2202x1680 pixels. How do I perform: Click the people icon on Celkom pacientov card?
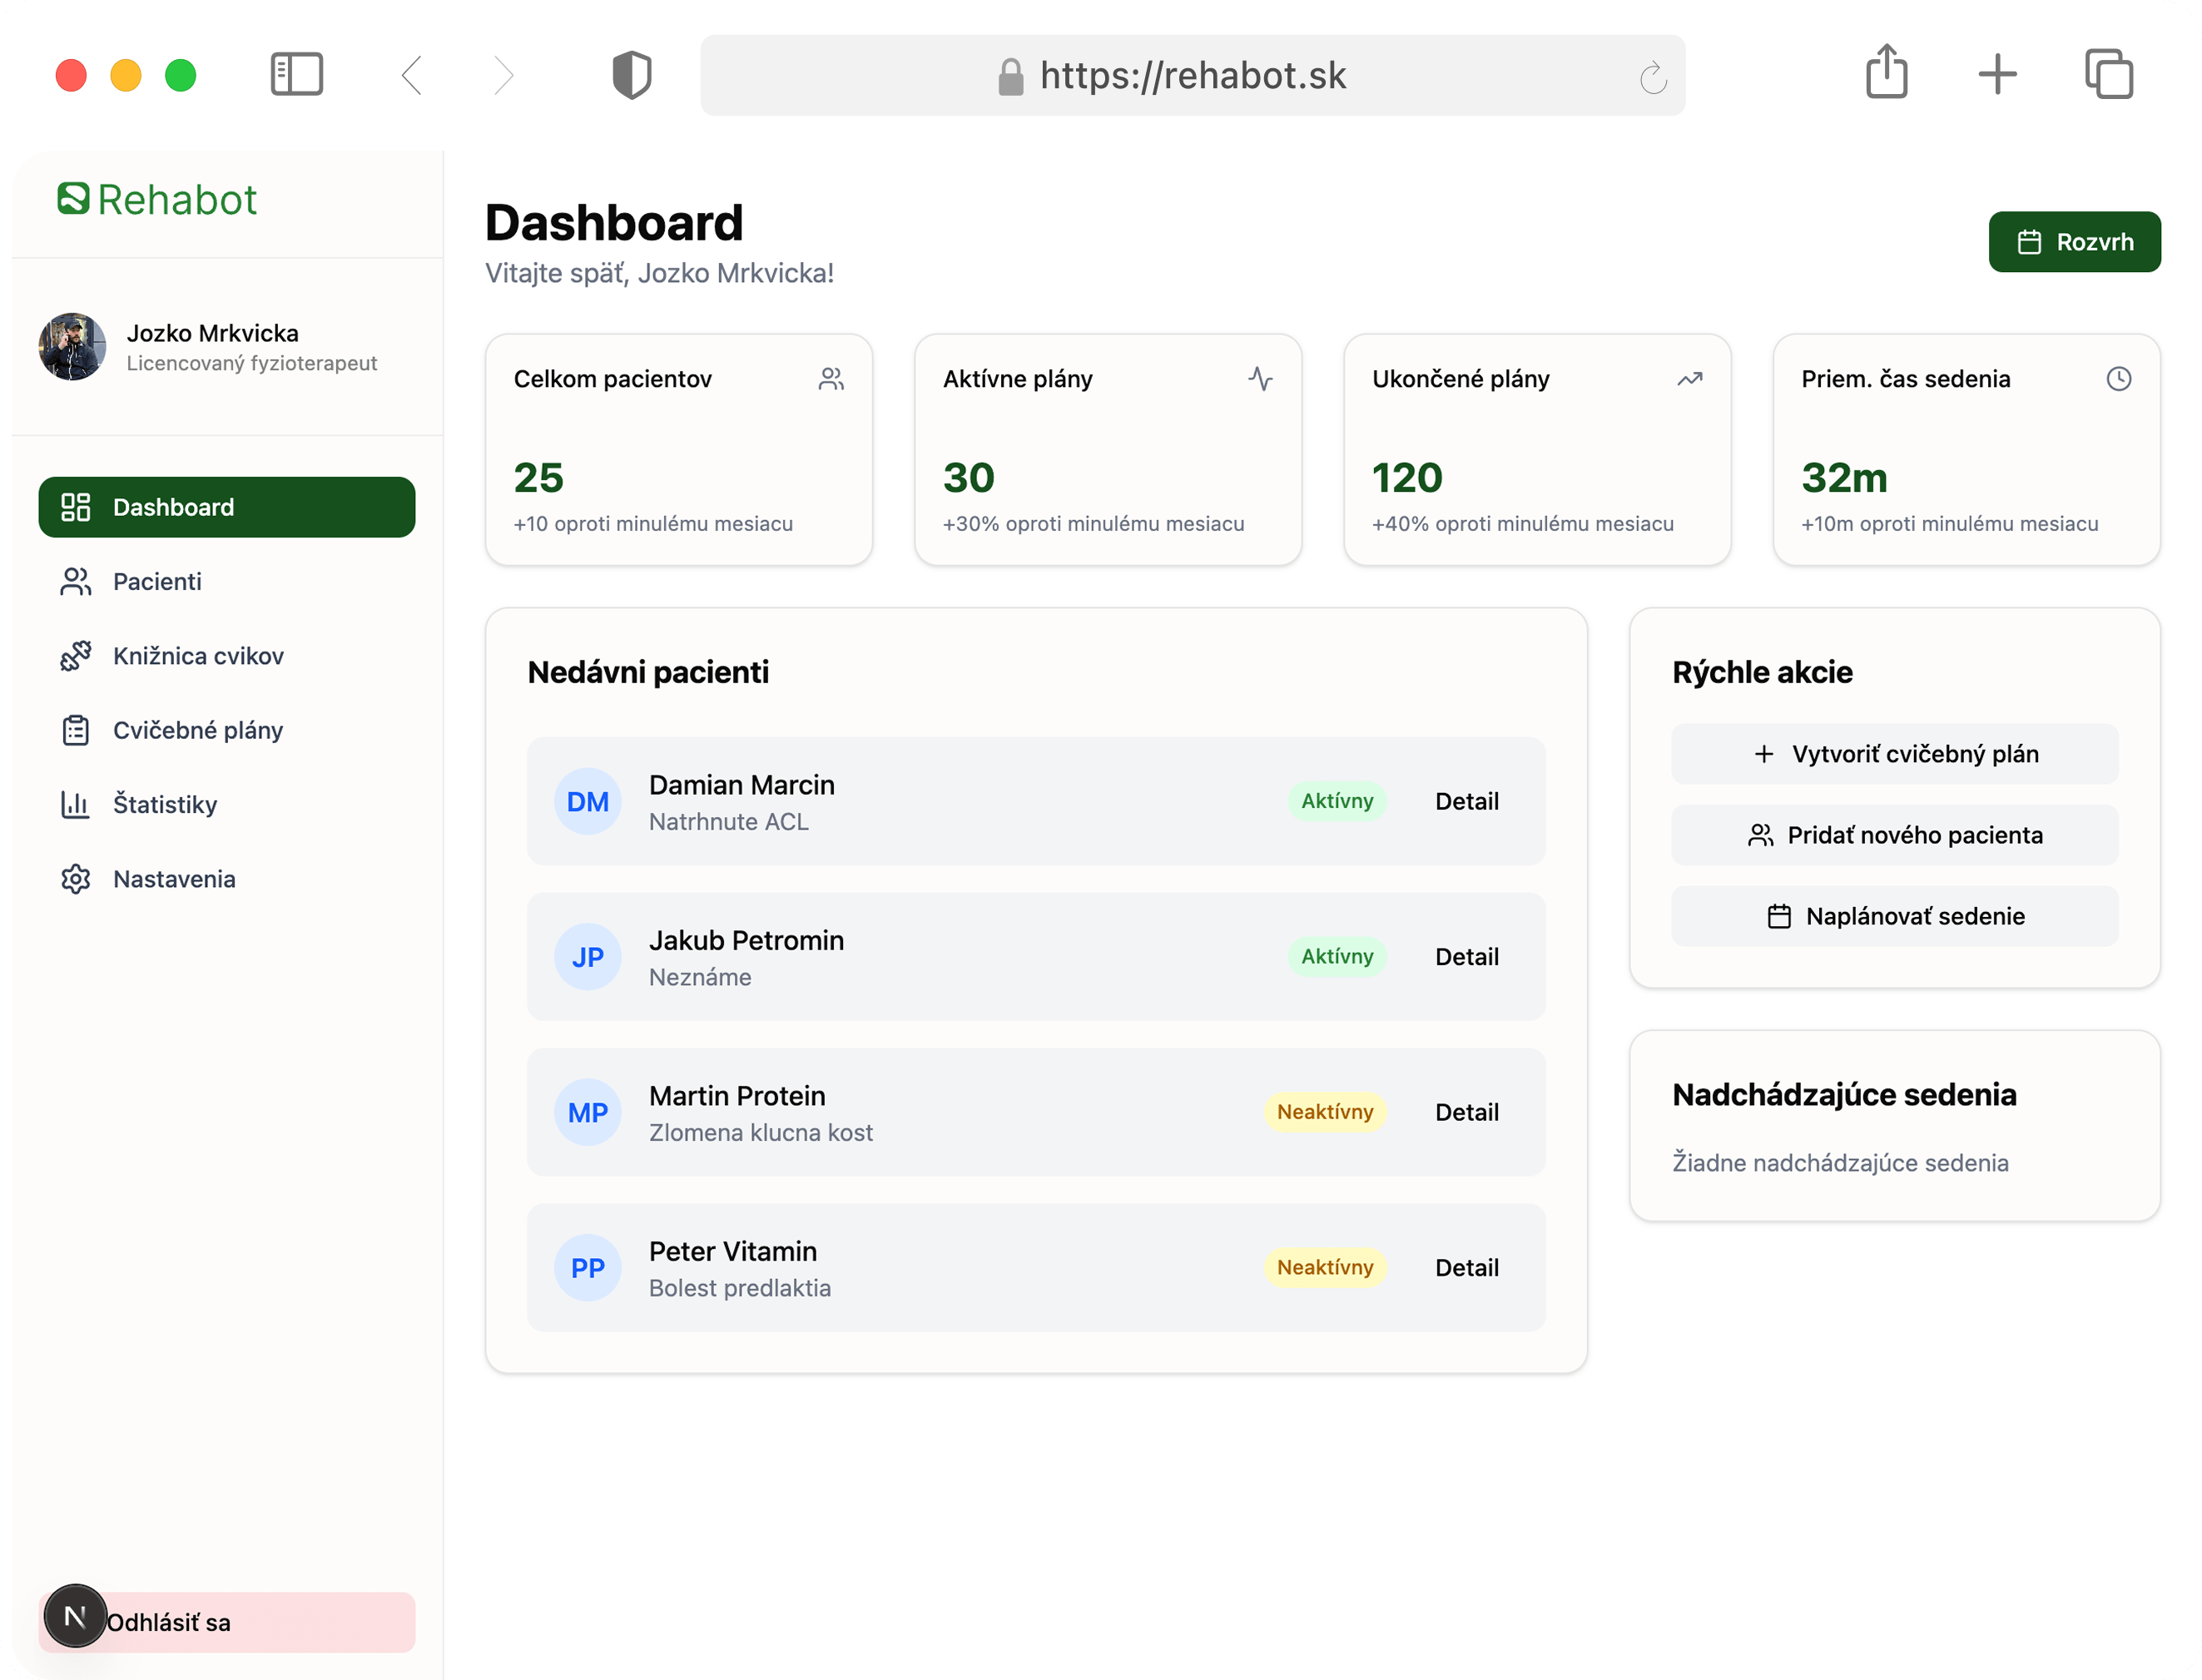831,379
